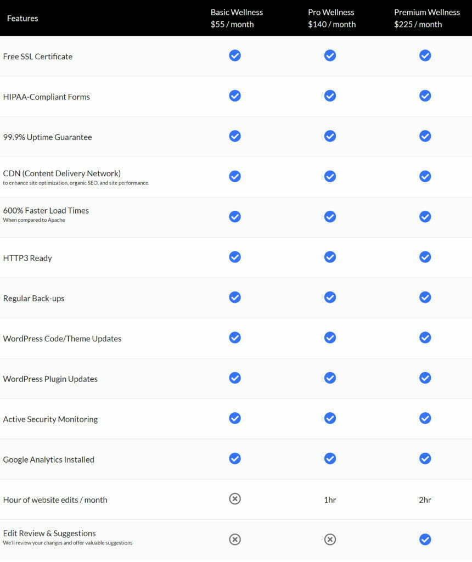Image resolution: width=472 pixels, height=562 pixels.
Task: Click Pro Wellness checkmark for HIPAA-Compliant Forms
Action: [330, 95]
